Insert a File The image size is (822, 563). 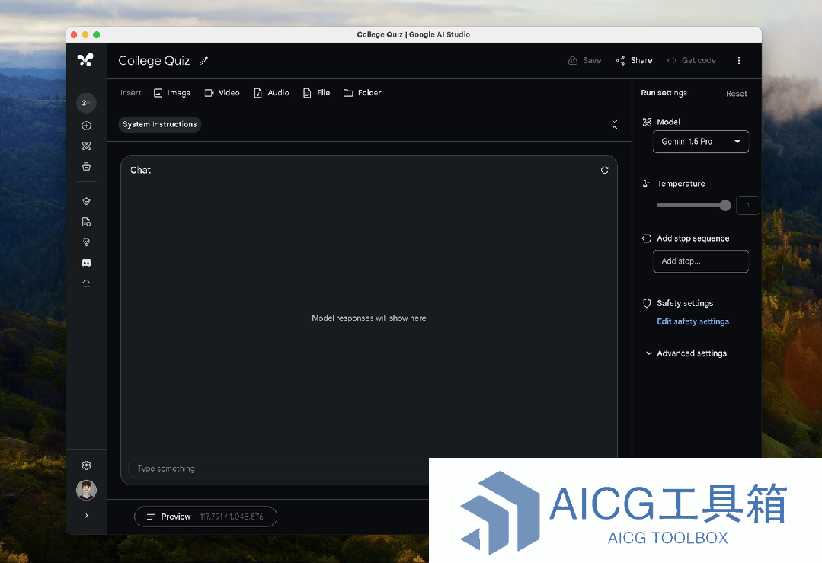click(x=317, y=93)
